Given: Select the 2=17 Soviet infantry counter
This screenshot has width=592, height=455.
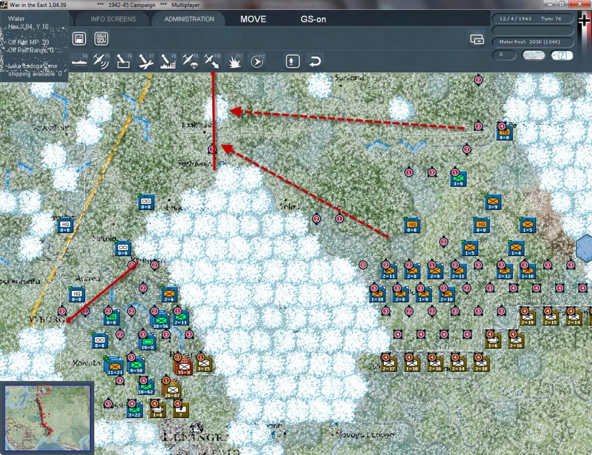Looking at the screenshot, I should [x=388, y=363].
